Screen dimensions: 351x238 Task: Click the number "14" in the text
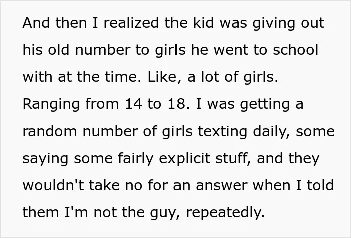pos(133,104)
